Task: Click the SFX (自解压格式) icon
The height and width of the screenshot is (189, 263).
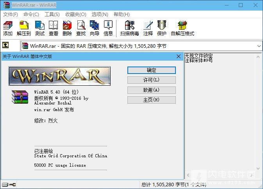Action: click(x=182, y=28)
